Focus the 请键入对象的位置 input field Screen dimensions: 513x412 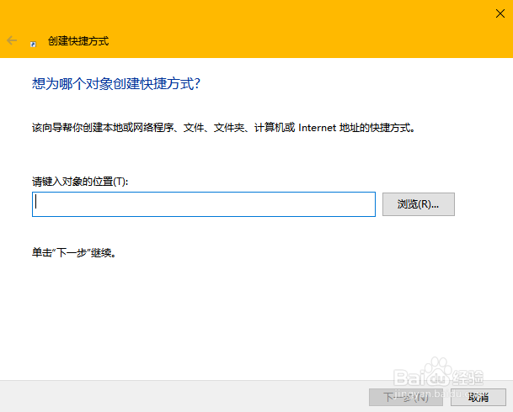click(204, 204)
